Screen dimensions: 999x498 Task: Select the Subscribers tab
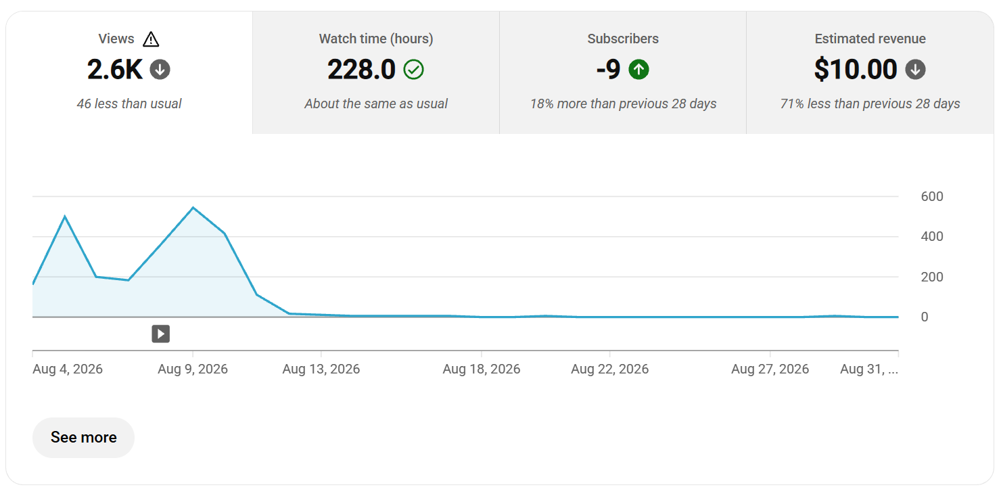pos(623,72)
